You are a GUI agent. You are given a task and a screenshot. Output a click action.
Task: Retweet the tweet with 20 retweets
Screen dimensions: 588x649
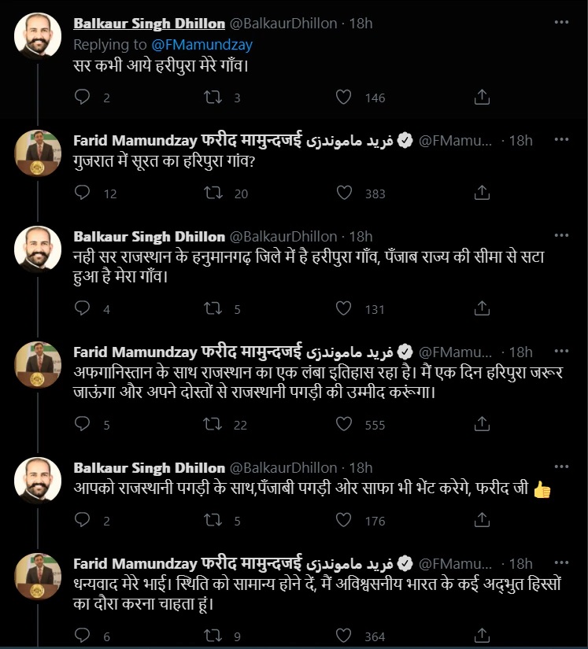[213, 193]
